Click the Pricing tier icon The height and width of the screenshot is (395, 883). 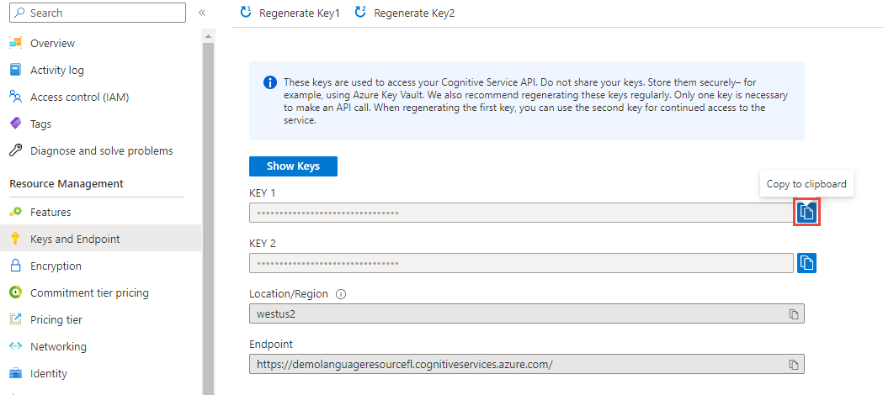click(16, 319)
